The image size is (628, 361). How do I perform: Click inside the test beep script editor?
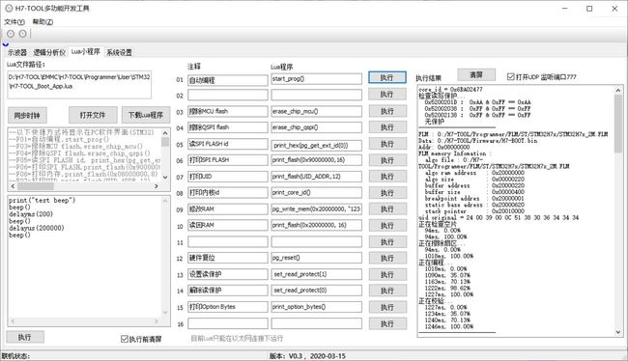tap(84, 256)
